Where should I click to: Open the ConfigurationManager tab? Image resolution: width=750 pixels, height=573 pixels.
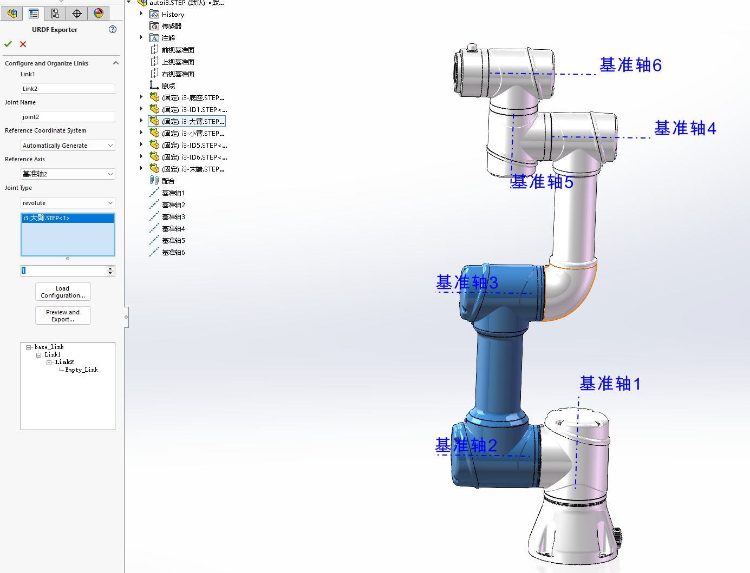pos(55,13)
